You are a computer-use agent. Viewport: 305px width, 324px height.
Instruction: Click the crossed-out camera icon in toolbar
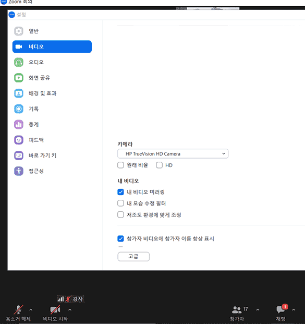[x=55, y=309]
